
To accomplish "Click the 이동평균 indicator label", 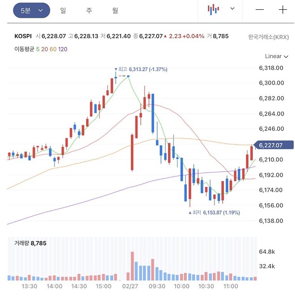I will 24,49.
